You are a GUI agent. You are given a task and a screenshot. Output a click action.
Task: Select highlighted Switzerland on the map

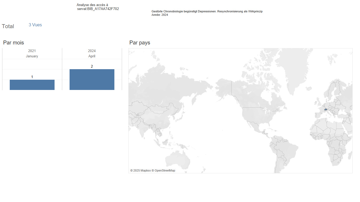tap(326, 109)
